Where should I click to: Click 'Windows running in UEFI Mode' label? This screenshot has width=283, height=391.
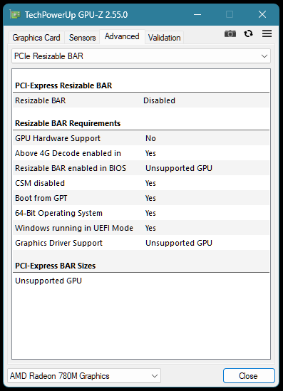pyautogui.click(x=74, y=228)
